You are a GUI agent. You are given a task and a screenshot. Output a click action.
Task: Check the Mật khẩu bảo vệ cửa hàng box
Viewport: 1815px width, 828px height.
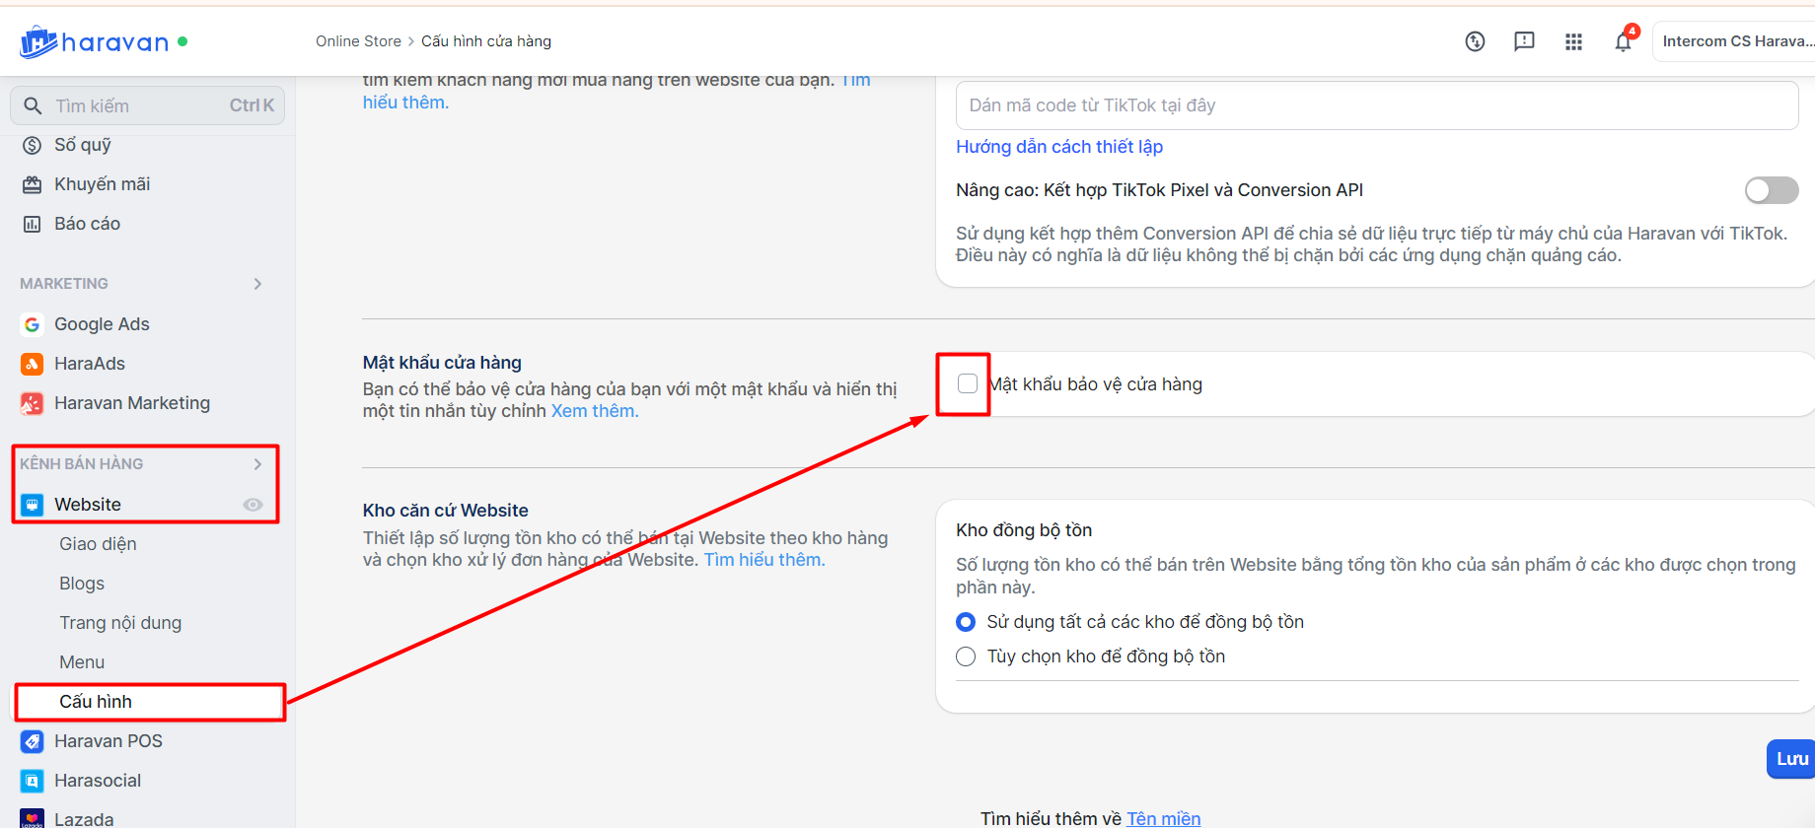pyautogui.click(x=968, y=383)
